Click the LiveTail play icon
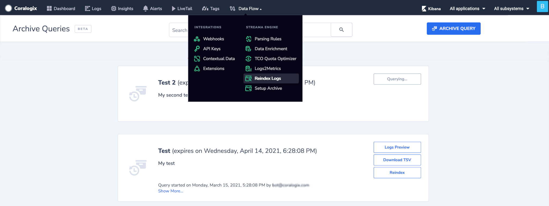This screenshot has height=206, width=549. coord(174,9)
